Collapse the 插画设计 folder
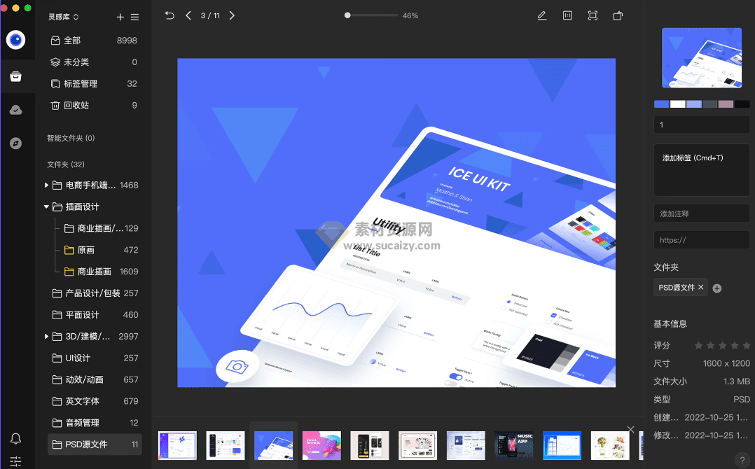Image resolution: width=755 pixels, height=469 pixels. 47,207
